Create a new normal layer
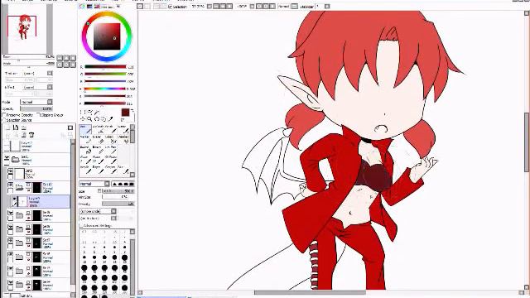The image size is (530, 298). pos(7,127)
